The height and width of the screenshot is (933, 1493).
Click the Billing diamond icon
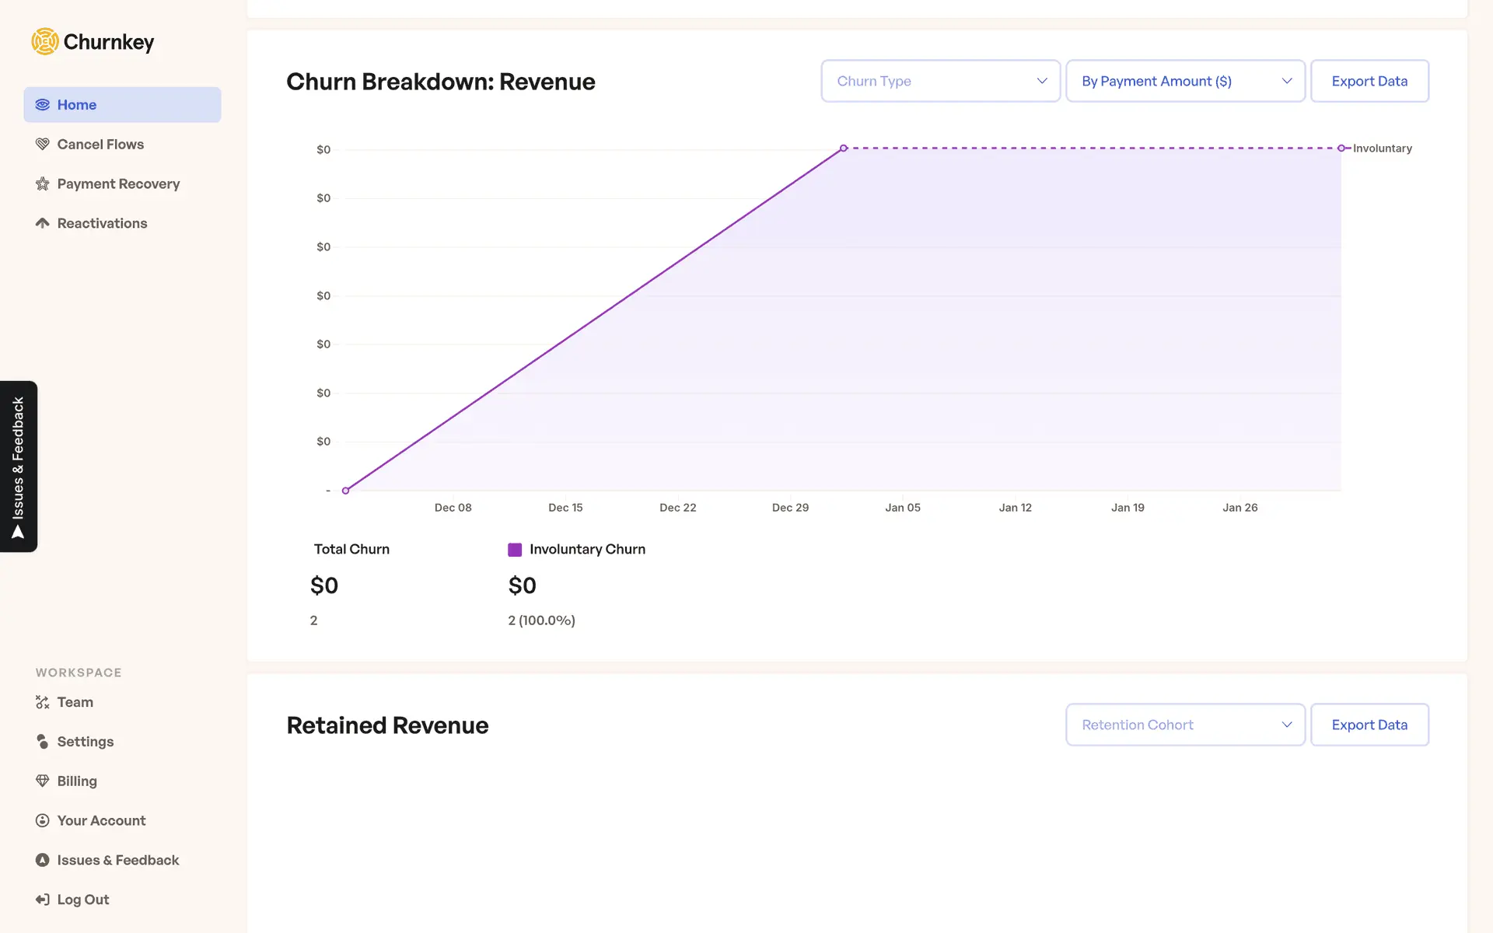point(43,781)
